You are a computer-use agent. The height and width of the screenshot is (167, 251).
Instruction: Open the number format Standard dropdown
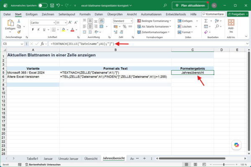(x=131, y=21)
